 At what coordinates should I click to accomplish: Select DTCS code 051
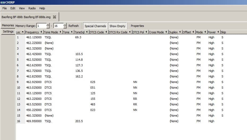[93, 88]
